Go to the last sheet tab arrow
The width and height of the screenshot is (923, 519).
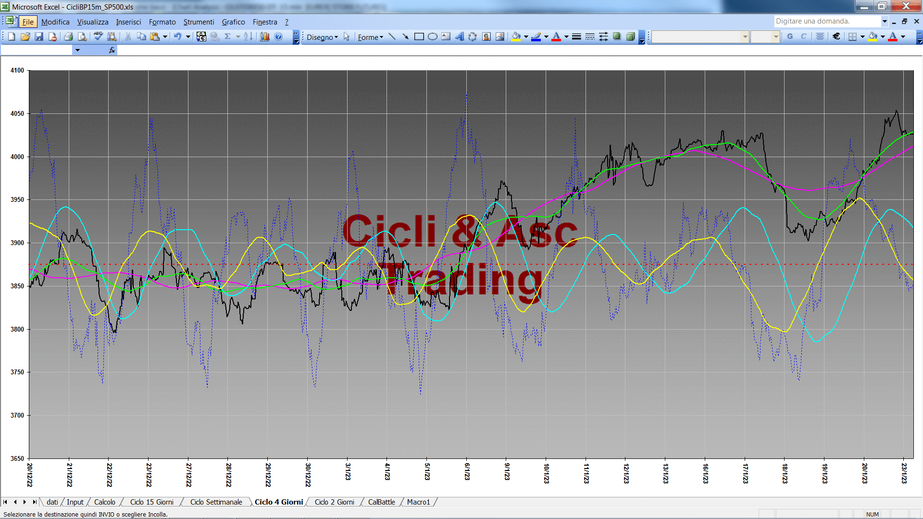(x=34, y=502)
